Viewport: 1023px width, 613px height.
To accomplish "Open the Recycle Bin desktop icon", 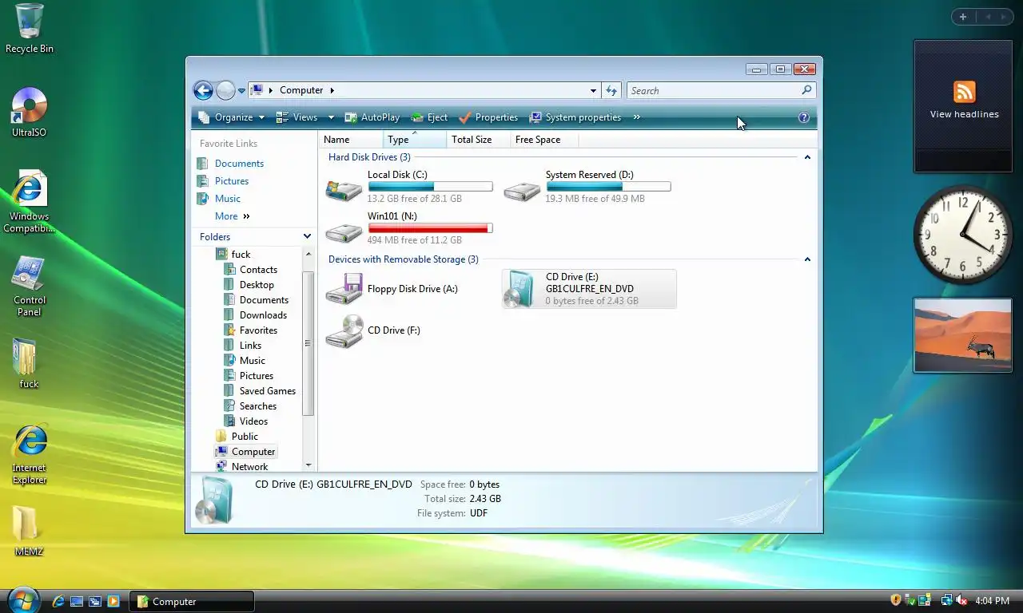I will pyautogui.click(x=30, y=29).
